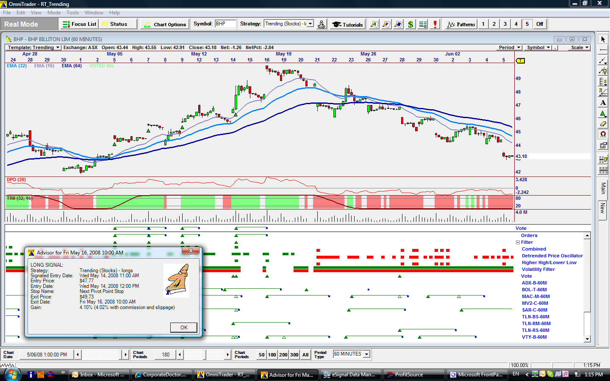Open the Strategy dropdown

[x=311, y=24]
